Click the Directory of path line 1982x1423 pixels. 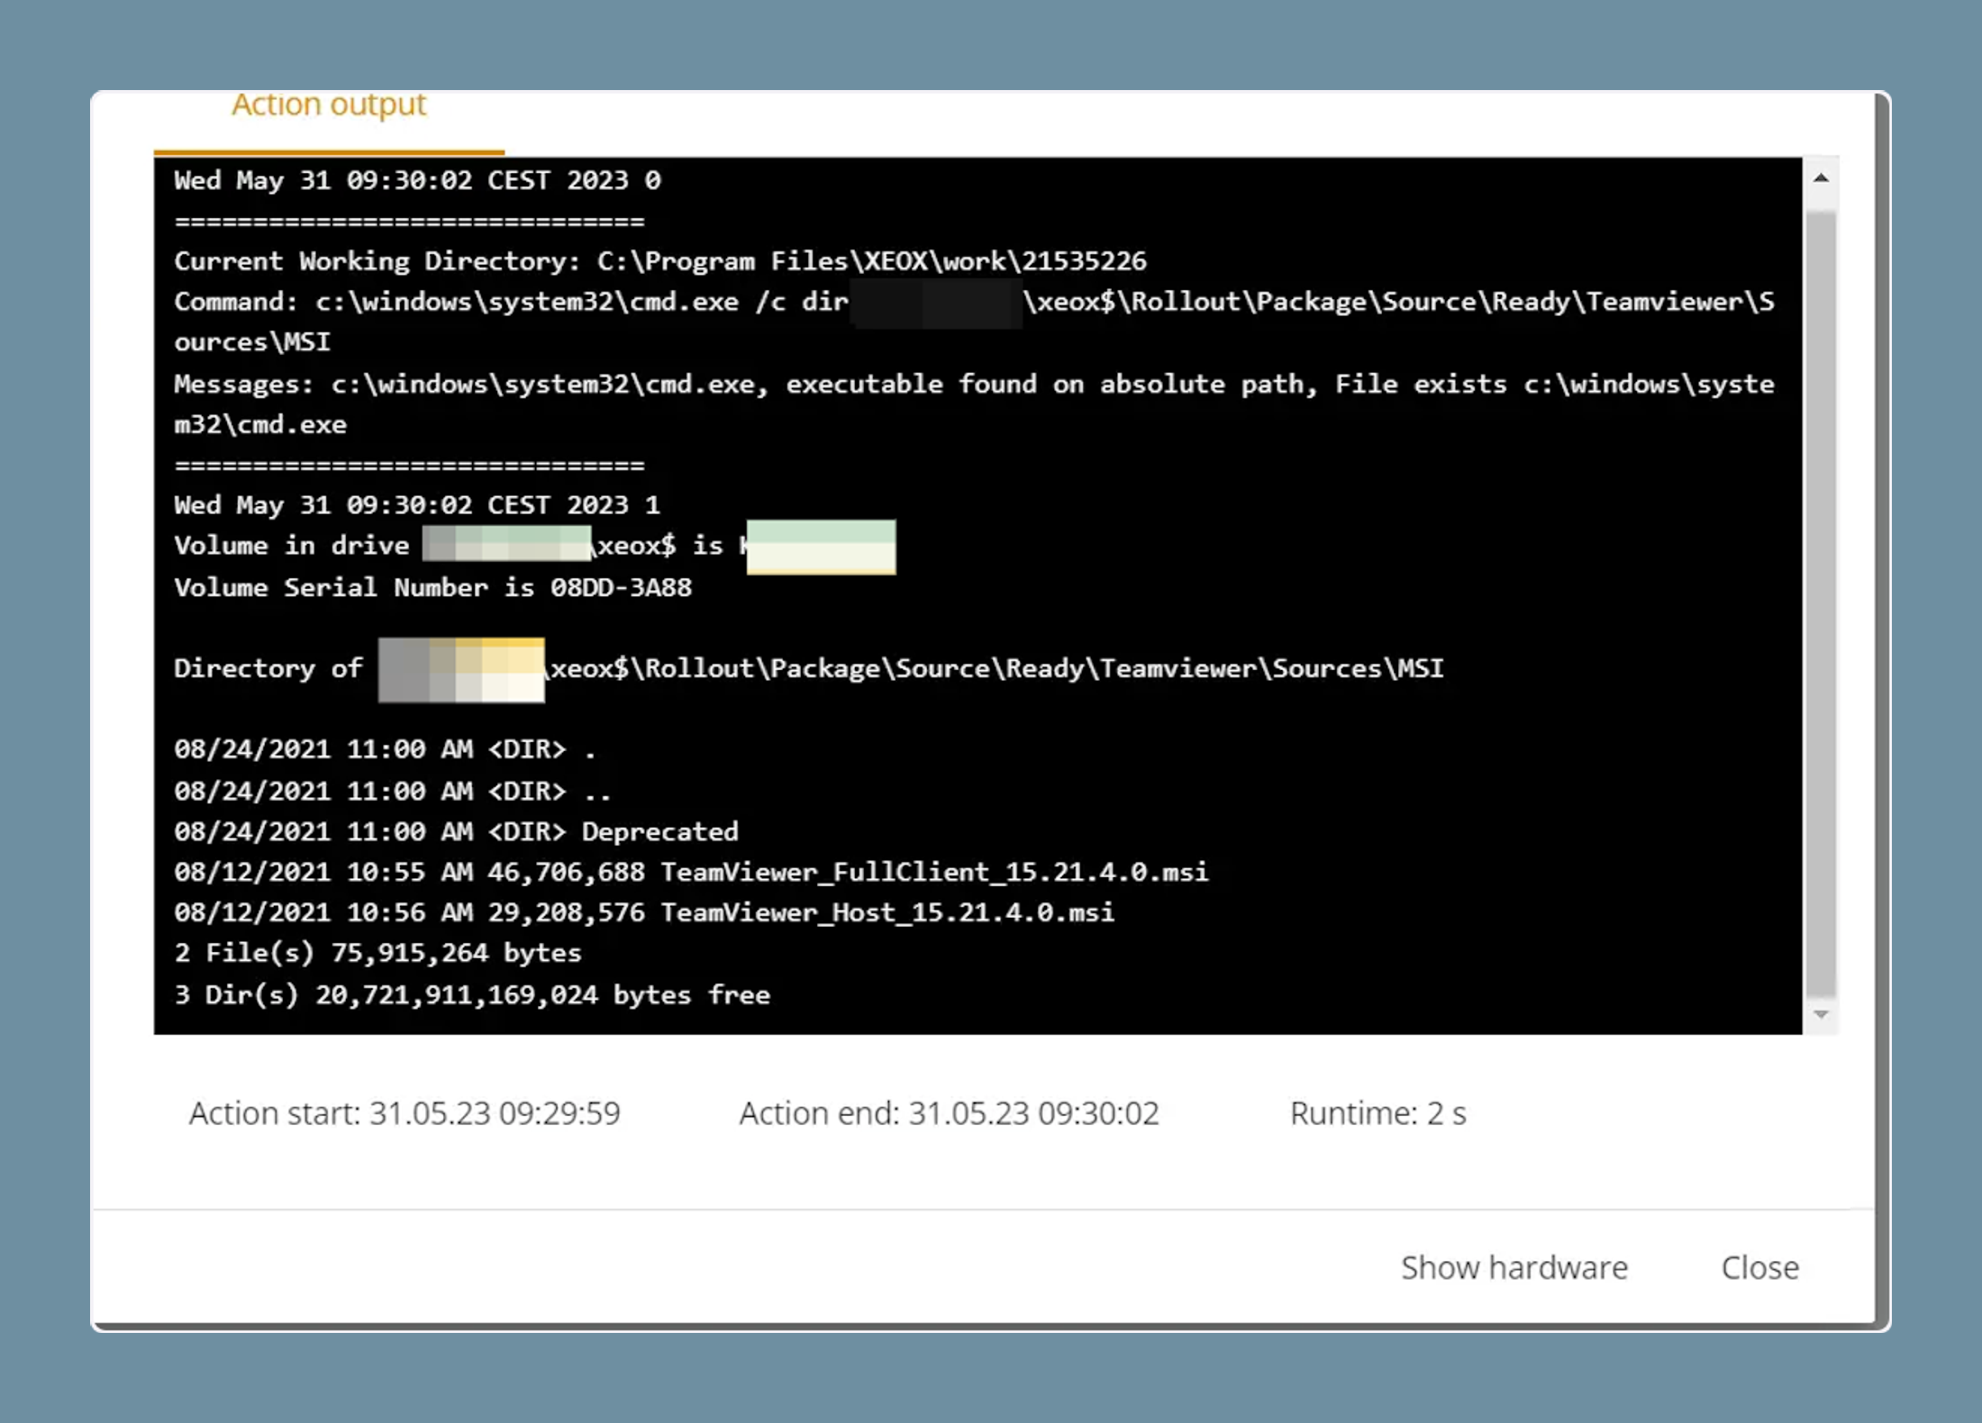pyautogui.click(x=808, y=668)
